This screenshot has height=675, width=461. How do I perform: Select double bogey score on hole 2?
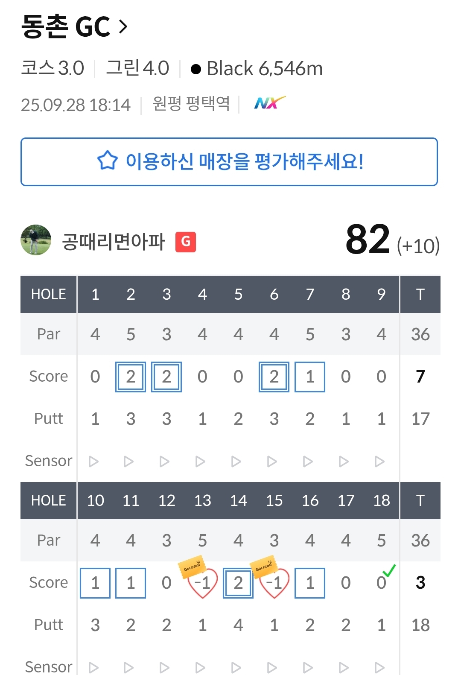(131, 377)
